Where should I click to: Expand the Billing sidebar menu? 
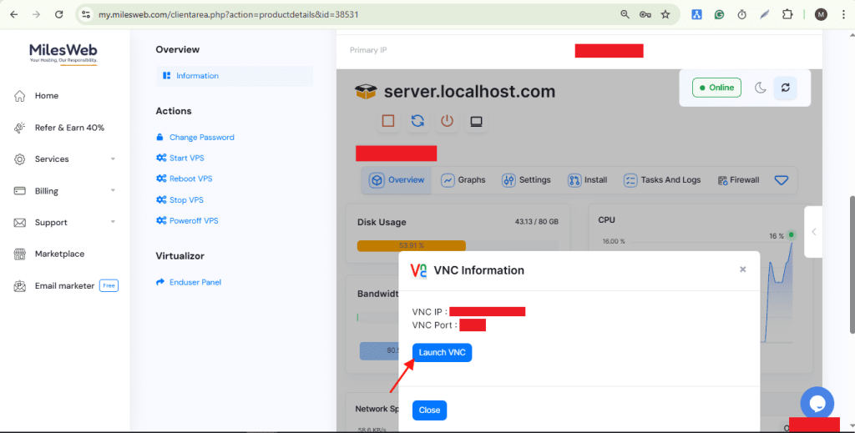click(64, 191)
